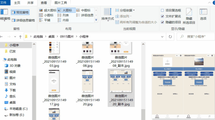The height and width of the screenshot is (120, 215).
Task: Enable the 项目复选框 checkbox
Action: (162, 10)
